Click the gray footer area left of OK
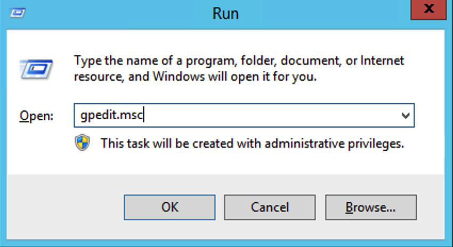Screen dimensions: 453x247 pyautogui.click(x=64, y=207)
